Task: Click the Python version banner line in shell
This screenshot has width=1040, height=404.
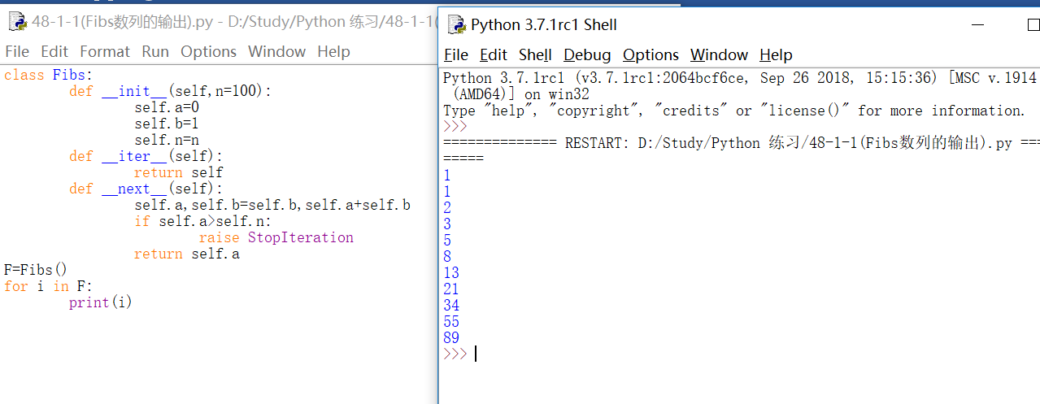Action: click(740, 78)
